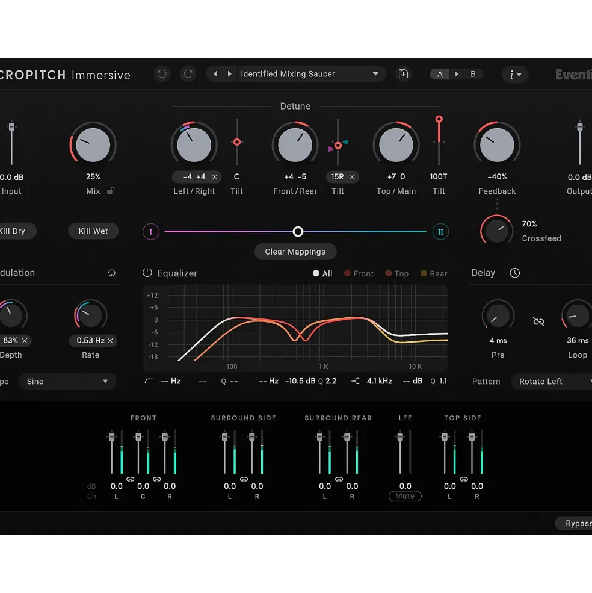The height and width of the screenshot is (593, 592).
Task: Click the Top/Main Tilt slider handle
Action: (x=439, y=120)
